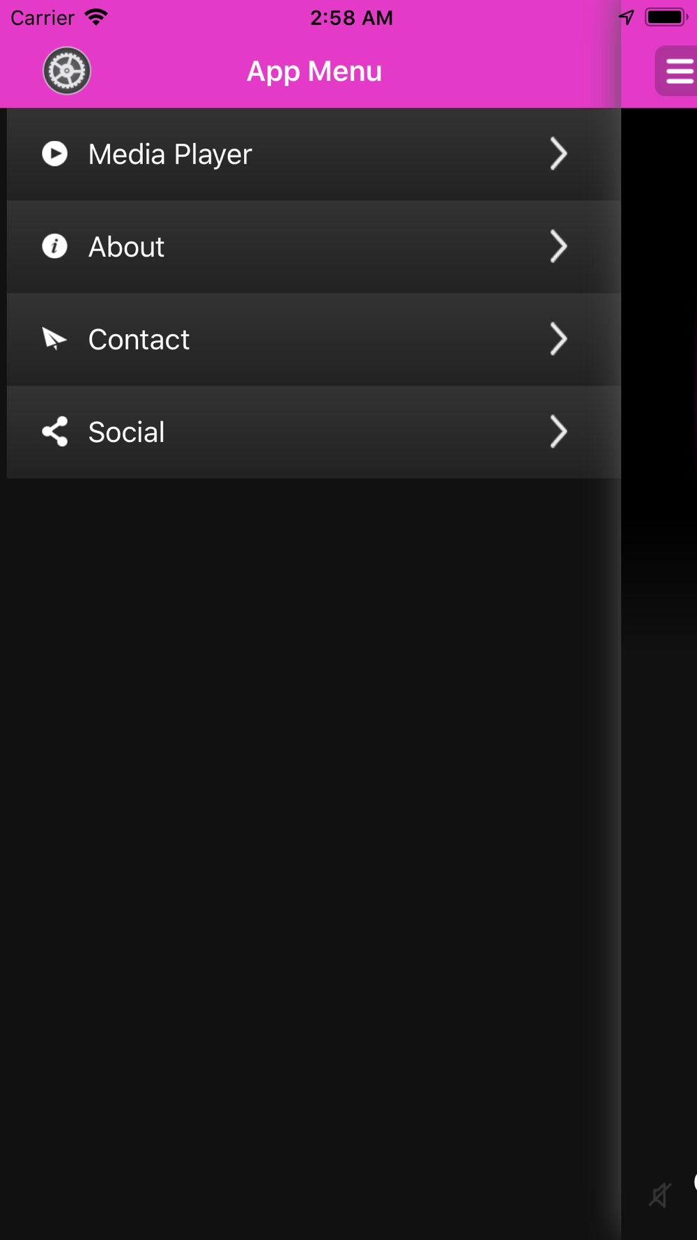Expand Contact using its chevron
The height and width of the screenshot is (1240, 697).
(558, 339)
